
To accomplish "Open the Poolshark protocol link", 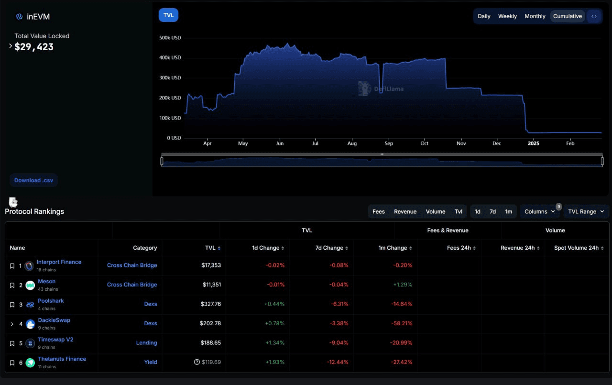I will coord(51,301).
